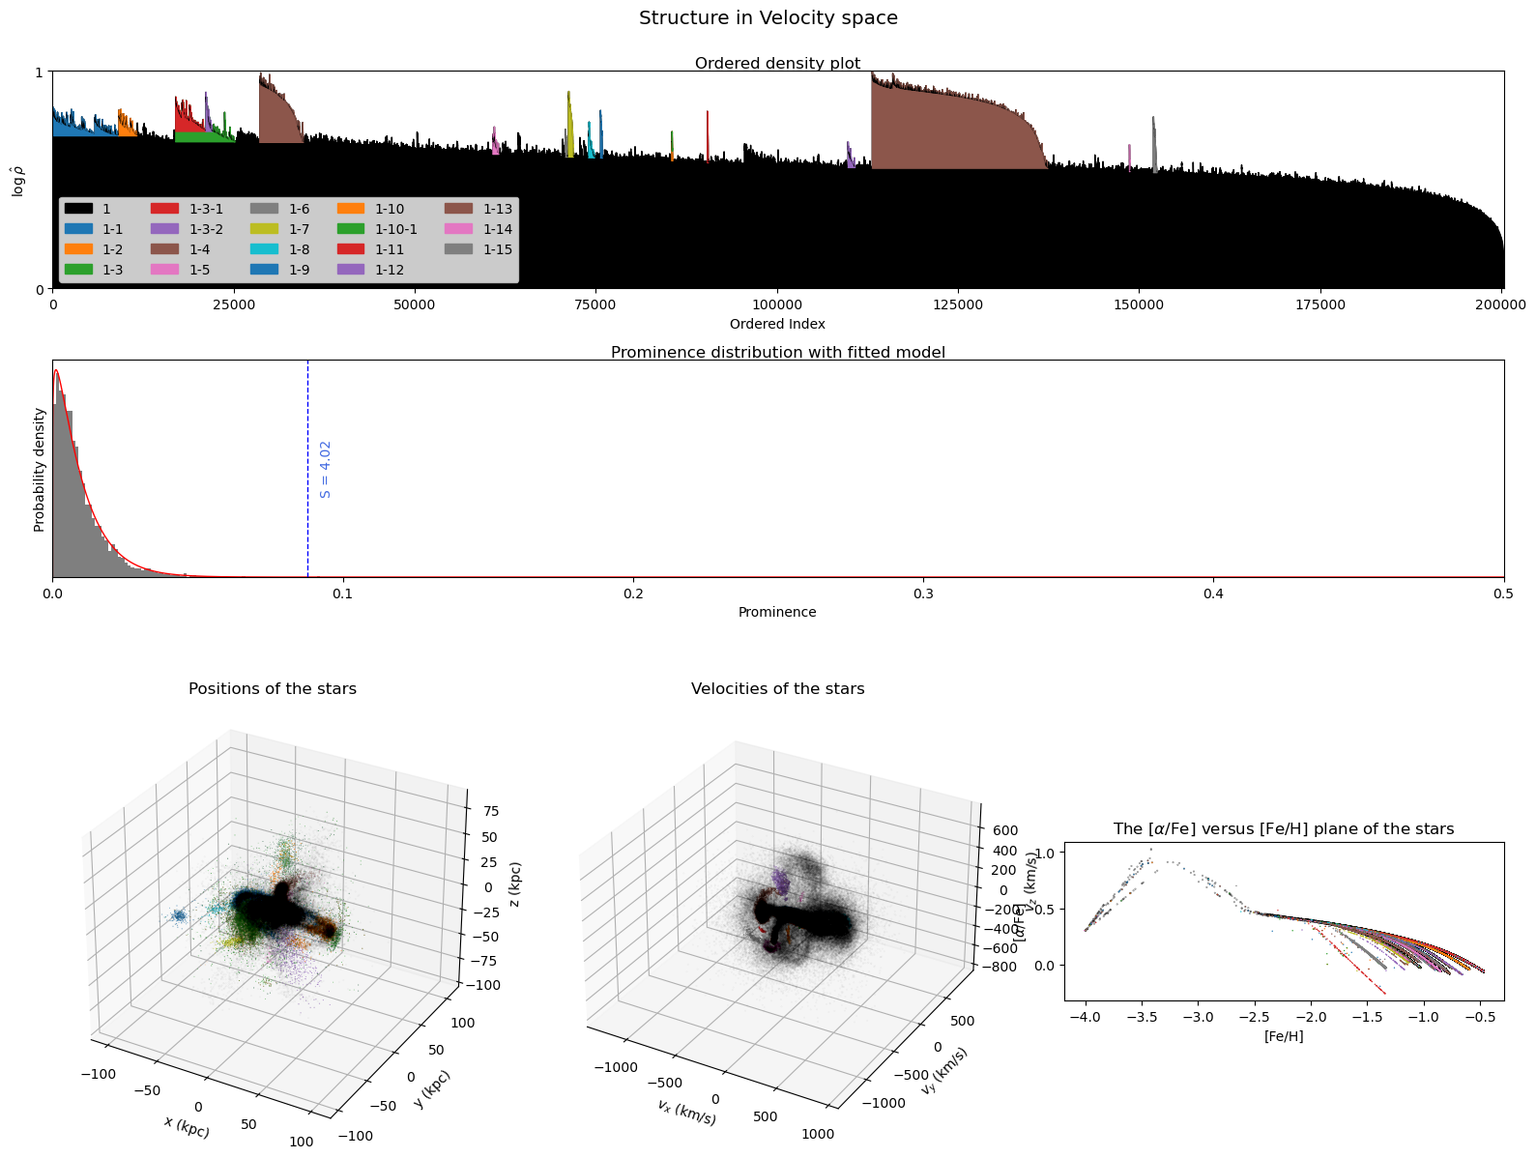The image size is (1536, 1158).
Task: Click the figure title Structure in Velocity space
Action: [768, 17]
